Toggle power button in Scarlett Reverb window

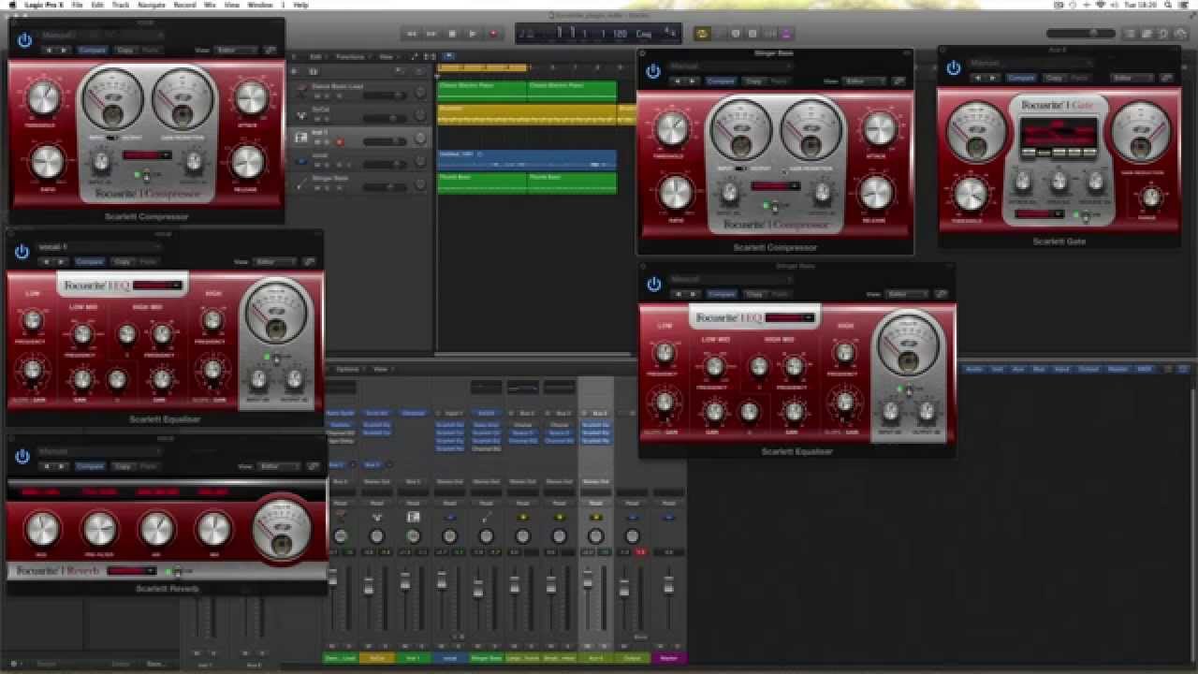click(x=22, y=457)
